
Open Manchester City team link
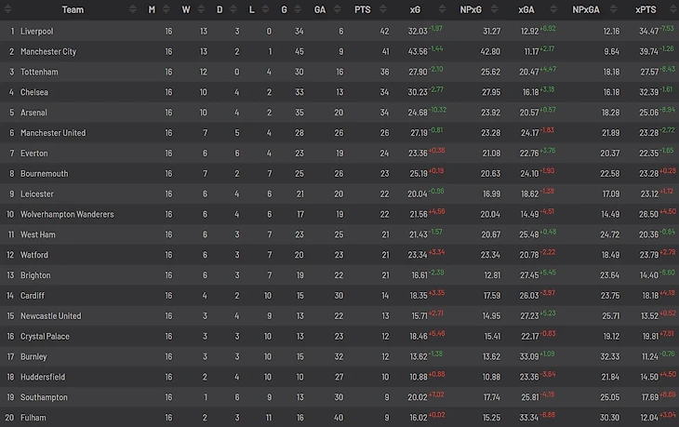(x=48, y=52)
